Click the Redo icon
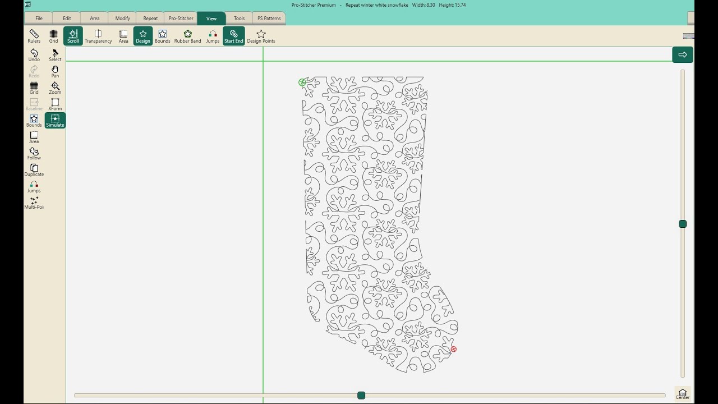 tap(34, 71)
